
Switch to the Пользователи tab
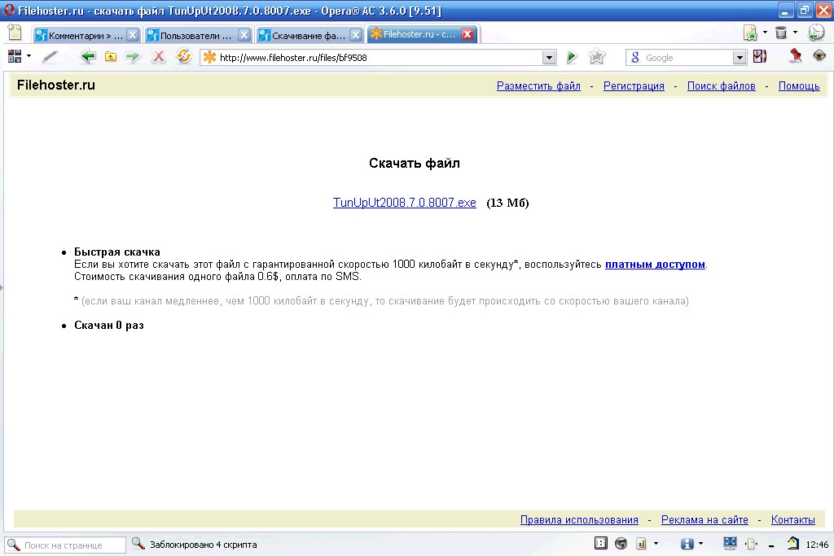point(199,35)
